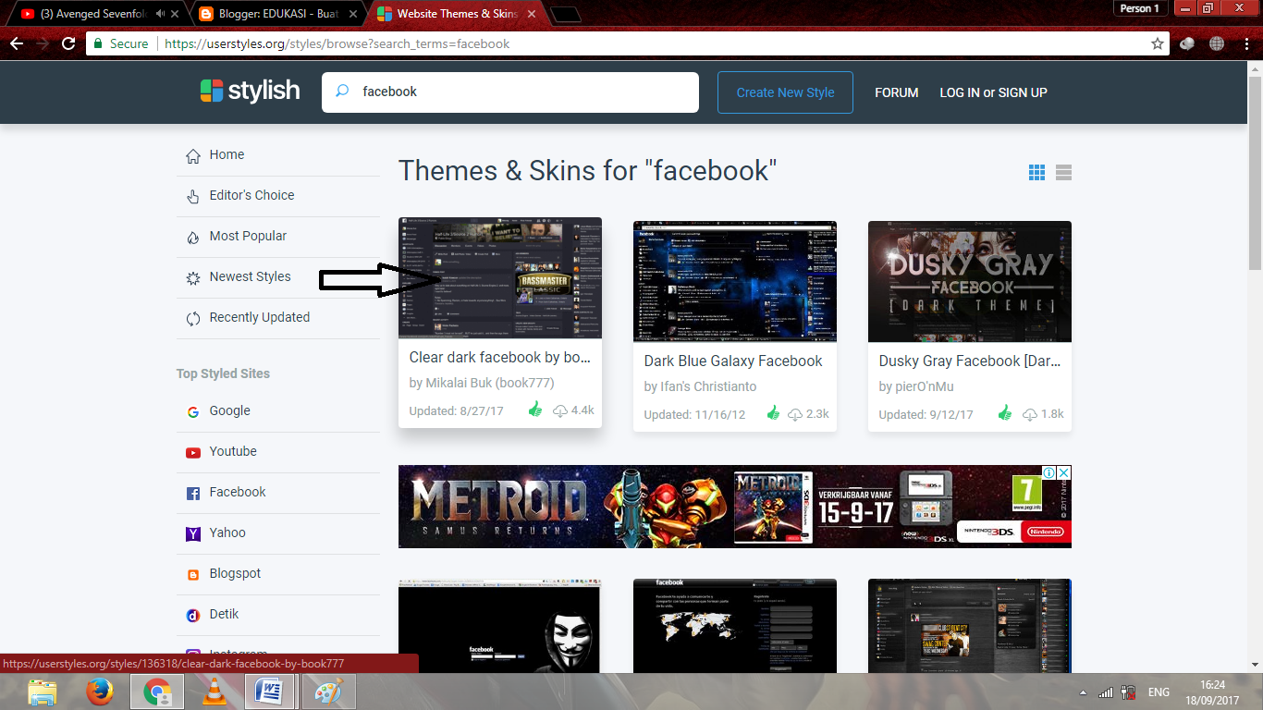Click thumbs-up on Clear dark facebook card
The width and height of the screenshot is (1263, 710).
tap(535, 410)
